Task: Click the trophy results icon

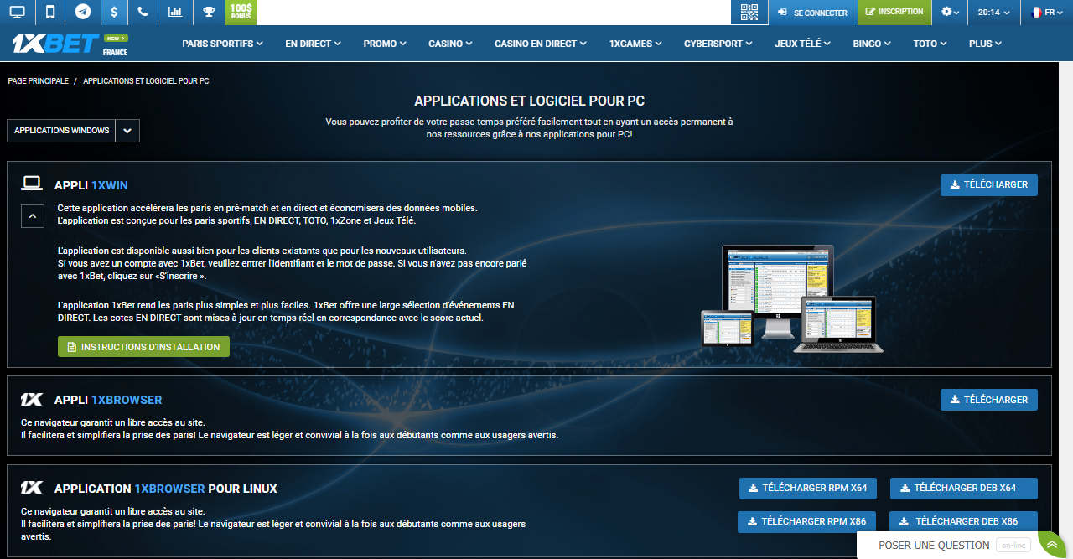Action: coord(209,12)
